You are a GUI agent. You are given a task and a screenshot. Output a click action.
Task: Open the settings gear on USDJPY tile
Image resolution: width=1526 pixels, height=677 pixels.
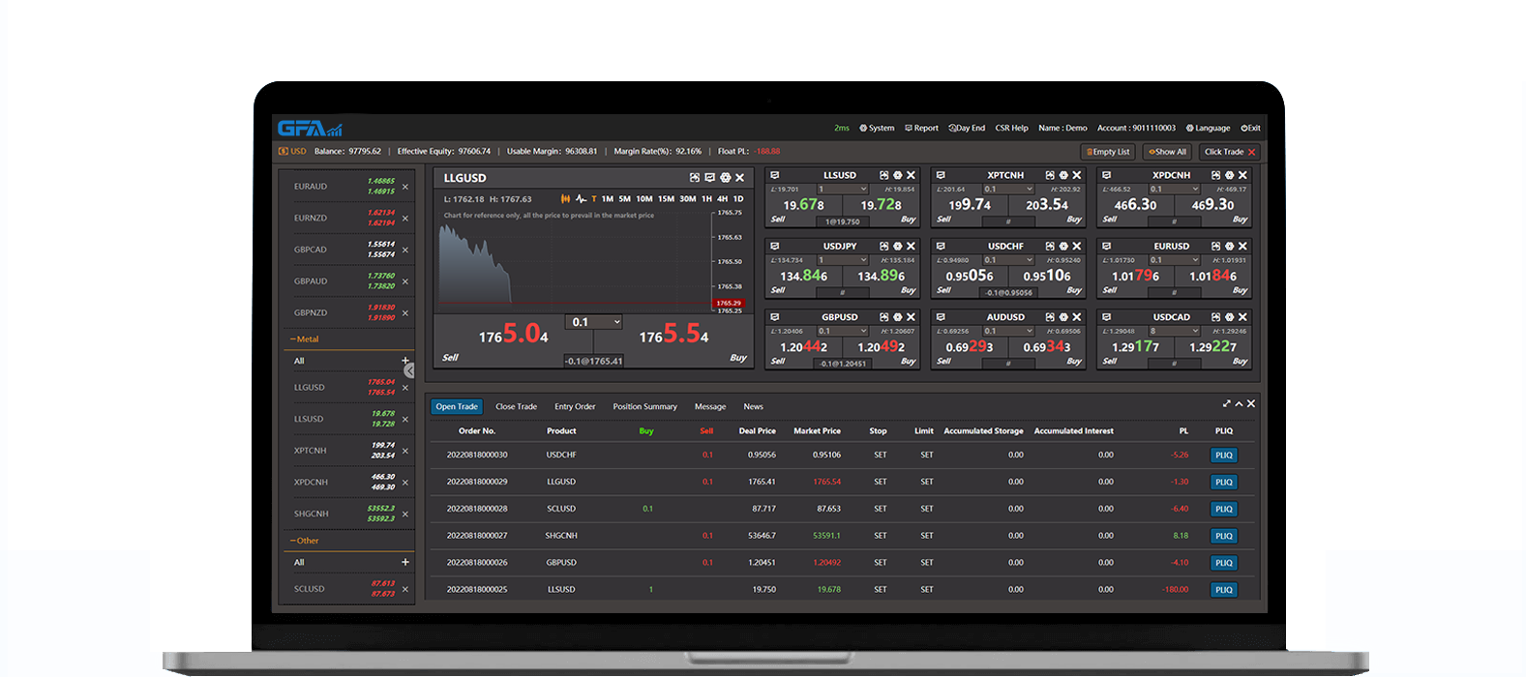(x=897, y=247)
